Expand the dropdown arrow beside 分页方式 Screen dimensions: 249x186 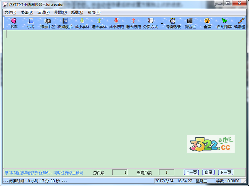point(162,23)
